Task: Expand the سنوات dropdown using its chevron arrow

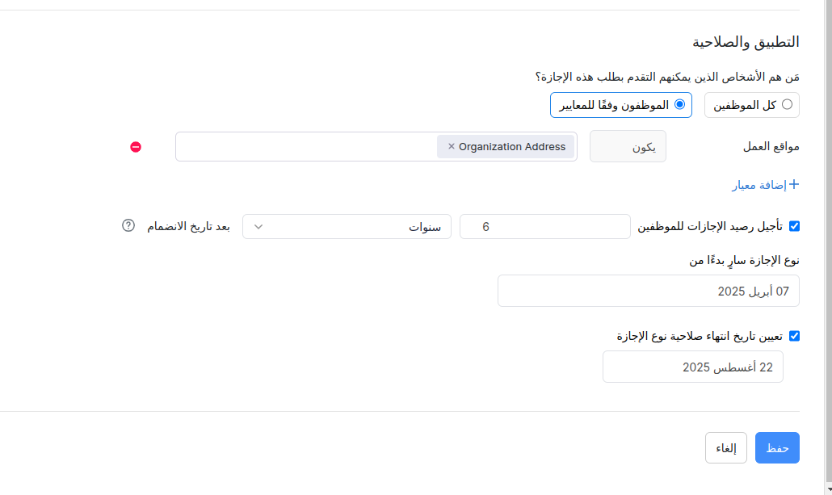Action: coord(258,227)
